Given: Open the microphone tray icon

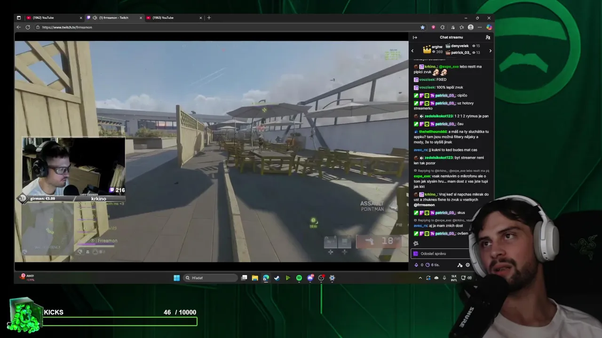Looking at the screenshot, I should point(444,278).
